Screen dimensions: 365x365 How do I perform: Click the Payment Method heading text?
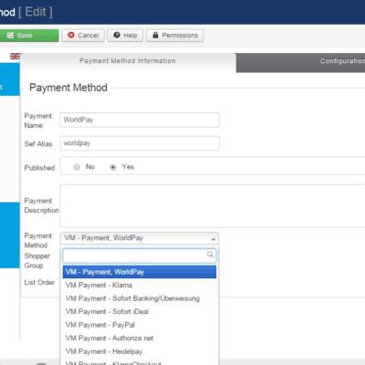click(68, 88)
